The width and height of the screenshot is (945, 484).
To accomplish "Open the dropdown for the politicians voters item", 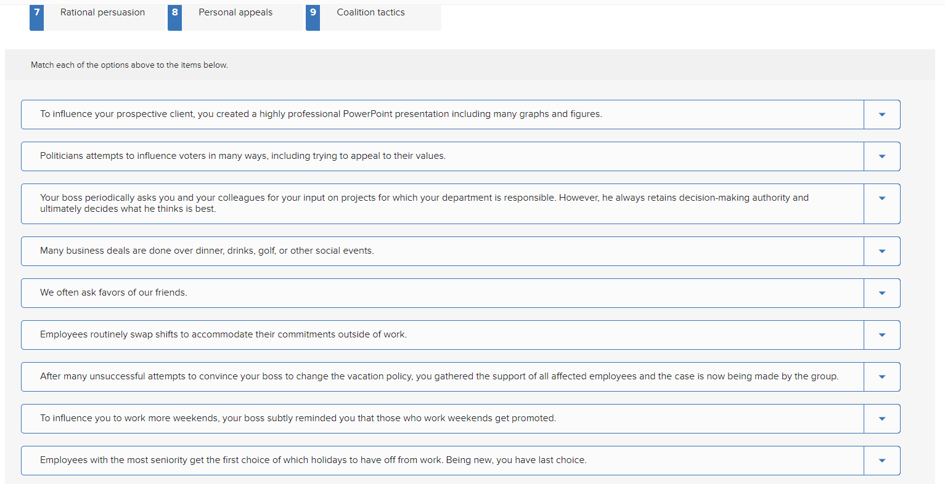I will pyautogui.click(x=882, y=156).
